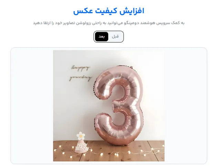Click the empty card area left of the photo
Image resolution: width=215 pixels, height=167 pixels.
(32, 106)
